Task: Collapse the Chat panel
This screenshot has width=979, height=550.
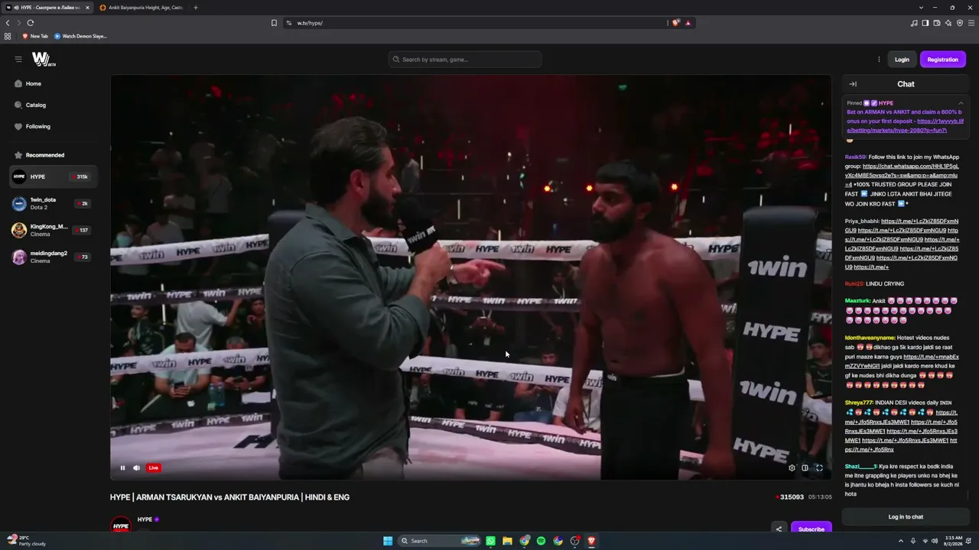Action: (x=853, y=84)
